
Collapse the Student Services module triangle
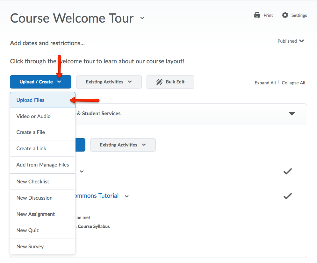pyautogui.click(x=292, y=114)
